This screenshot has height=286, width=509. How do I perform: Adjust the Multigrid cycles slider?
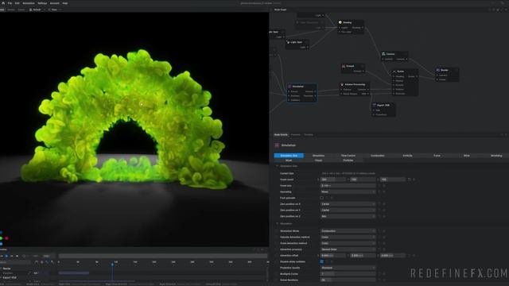pyautogui.click(x=348, y=274)
